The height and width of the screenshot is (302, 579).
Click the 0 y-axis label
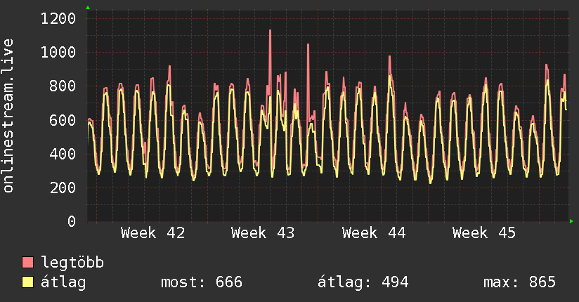tap(72, 221)
